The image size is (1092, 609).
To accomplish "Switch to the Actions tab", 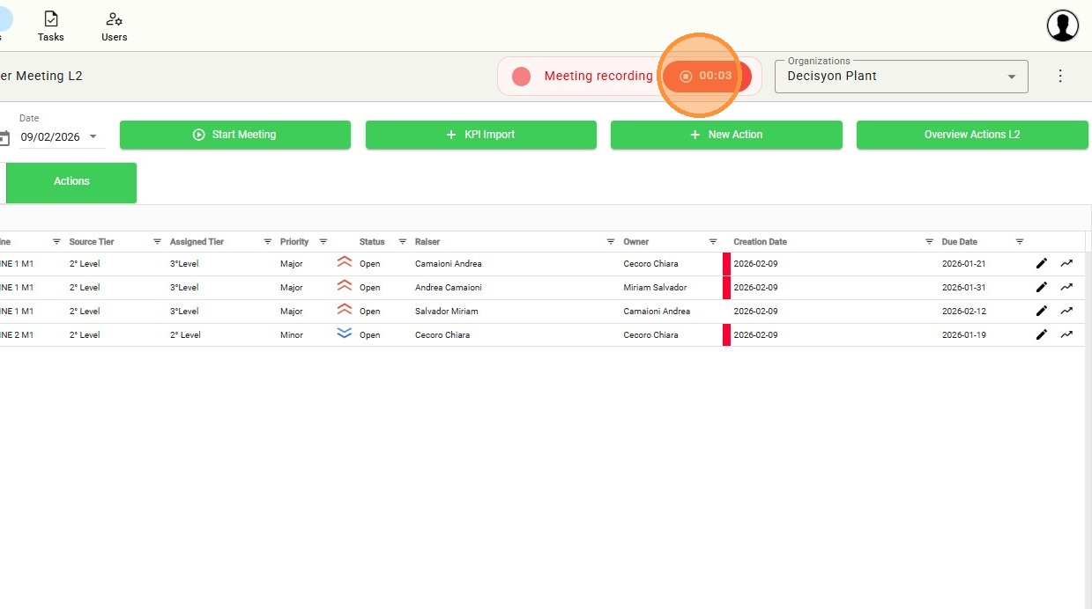I will tap(71, 181).
